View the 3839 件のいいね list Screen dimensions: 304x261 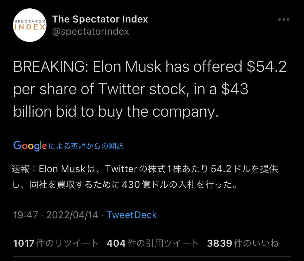pos(243,243)
